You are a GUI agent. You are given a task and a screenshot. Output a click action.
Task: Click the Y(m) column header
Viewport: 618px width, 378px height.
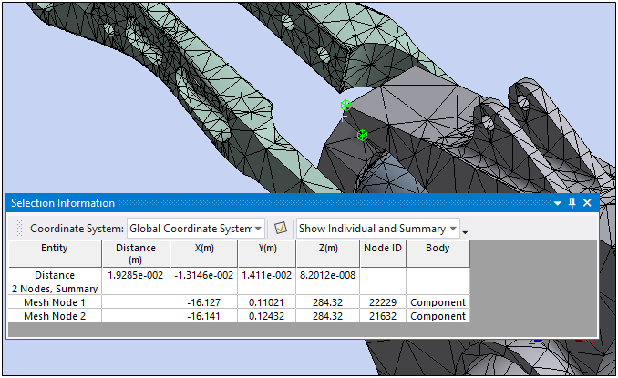pos(267,253)
